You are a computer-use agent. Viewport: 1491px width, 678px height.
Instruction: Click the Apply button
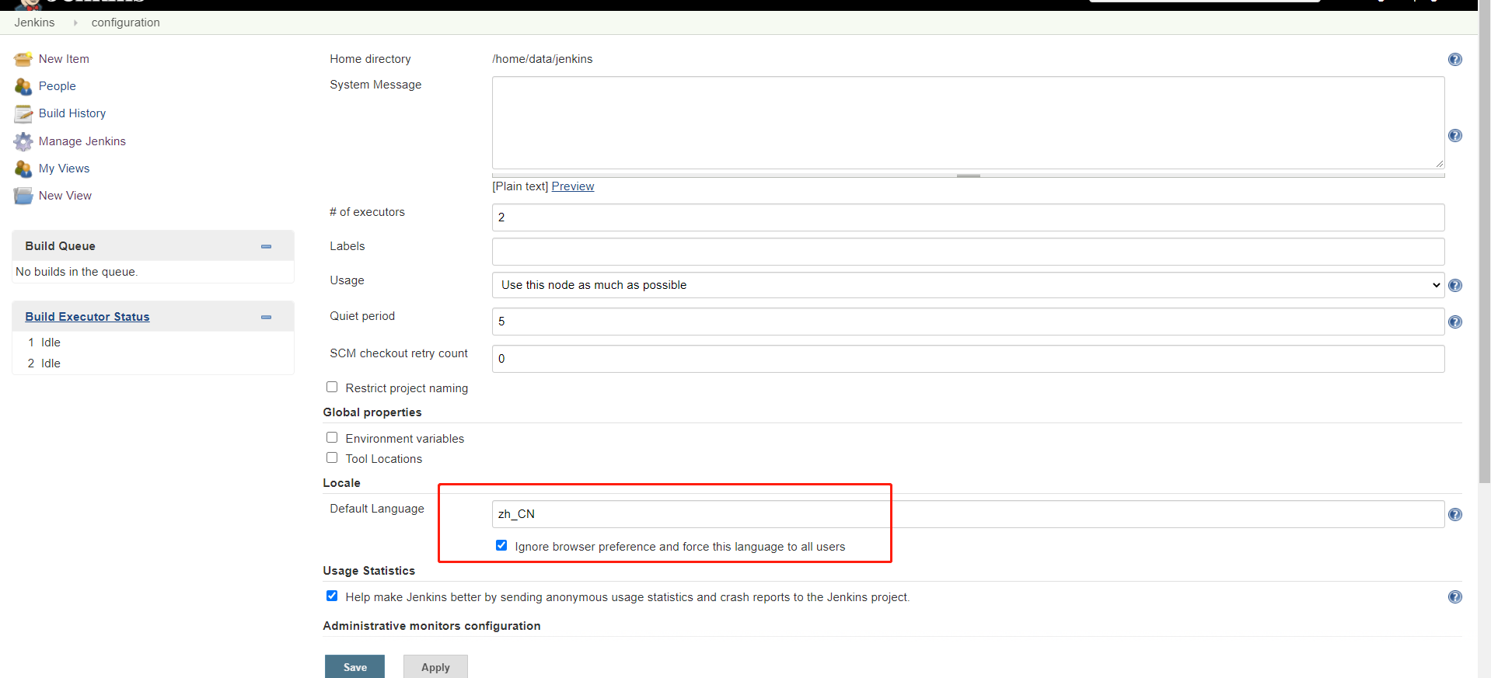pos(435,667)
